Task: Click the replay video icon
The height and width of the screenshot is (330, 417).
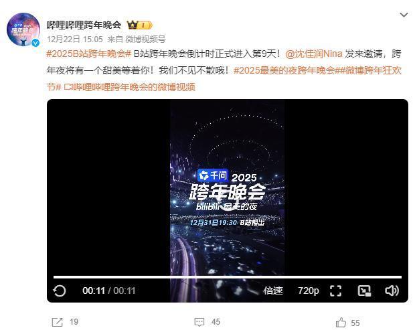Action: tap(60, 291)
